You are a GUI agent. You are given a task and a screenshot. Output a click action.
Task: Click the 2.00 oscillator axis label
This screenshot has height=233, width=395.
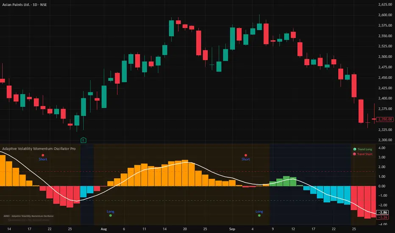coord(382,167)
